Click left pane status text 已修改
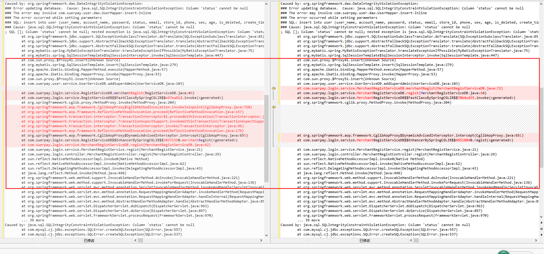The image size is (544, 254). coord(89,241)
